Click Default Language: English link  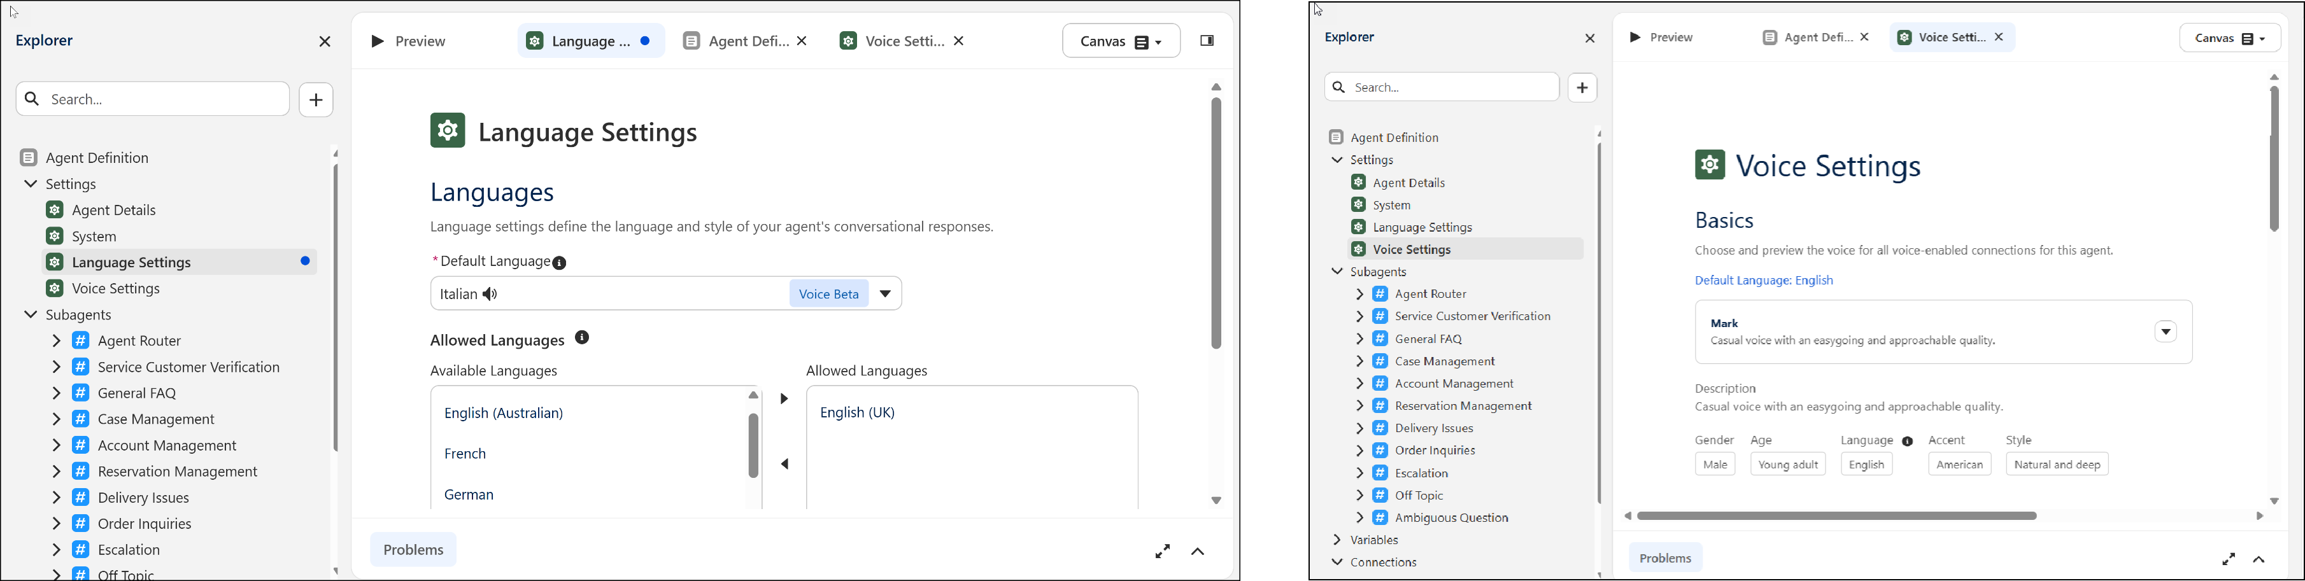pos(1764,281)
